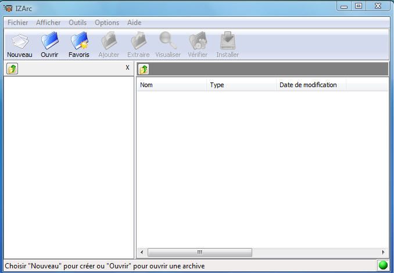Open the Options menu
394x273 pixels.
(107, 23)
